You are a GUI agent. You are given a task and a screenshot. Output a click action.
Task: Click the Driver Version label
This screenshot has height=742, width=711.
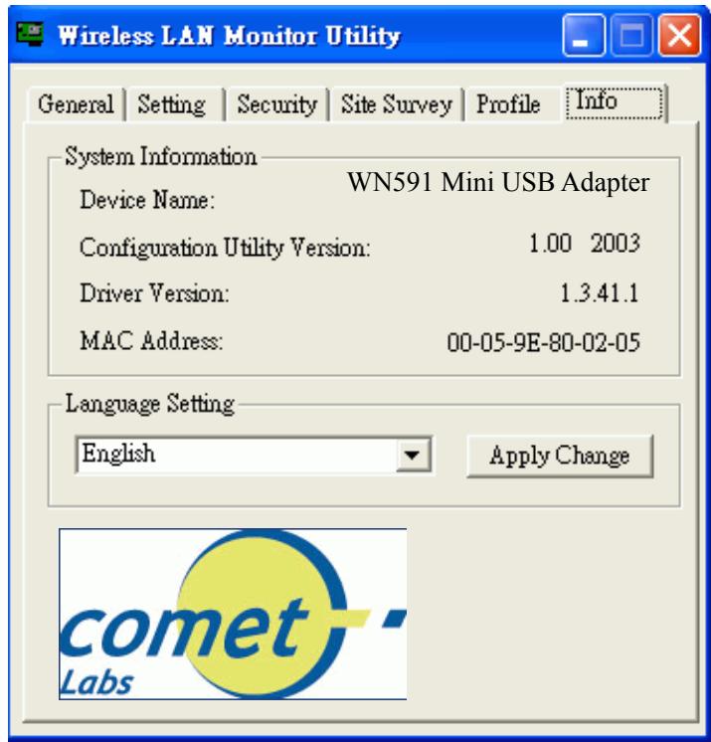click(154, 292)
